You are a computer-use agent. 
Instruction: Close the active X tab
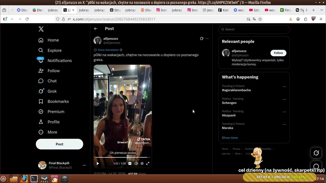click(73, 10)
